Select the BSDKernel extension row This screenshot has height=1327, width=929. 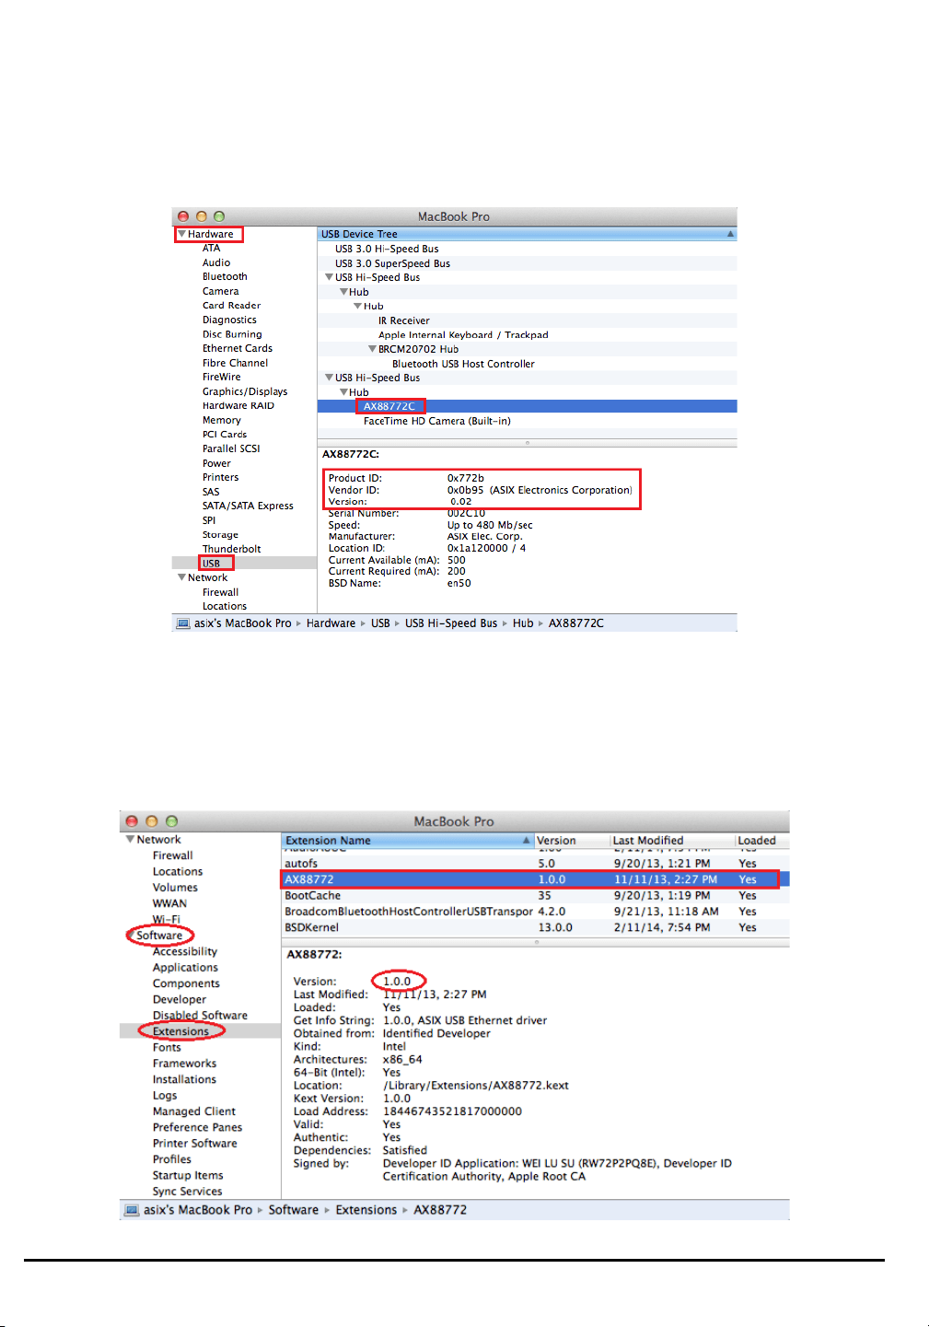pos(535,927)
